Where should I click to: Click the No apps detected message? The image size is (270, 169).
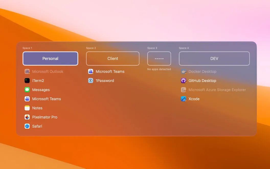click(x=159, y=69)
